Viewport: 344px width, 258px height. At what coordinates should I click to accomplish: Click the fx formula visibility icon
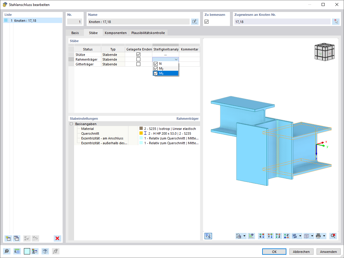[56, 251]
